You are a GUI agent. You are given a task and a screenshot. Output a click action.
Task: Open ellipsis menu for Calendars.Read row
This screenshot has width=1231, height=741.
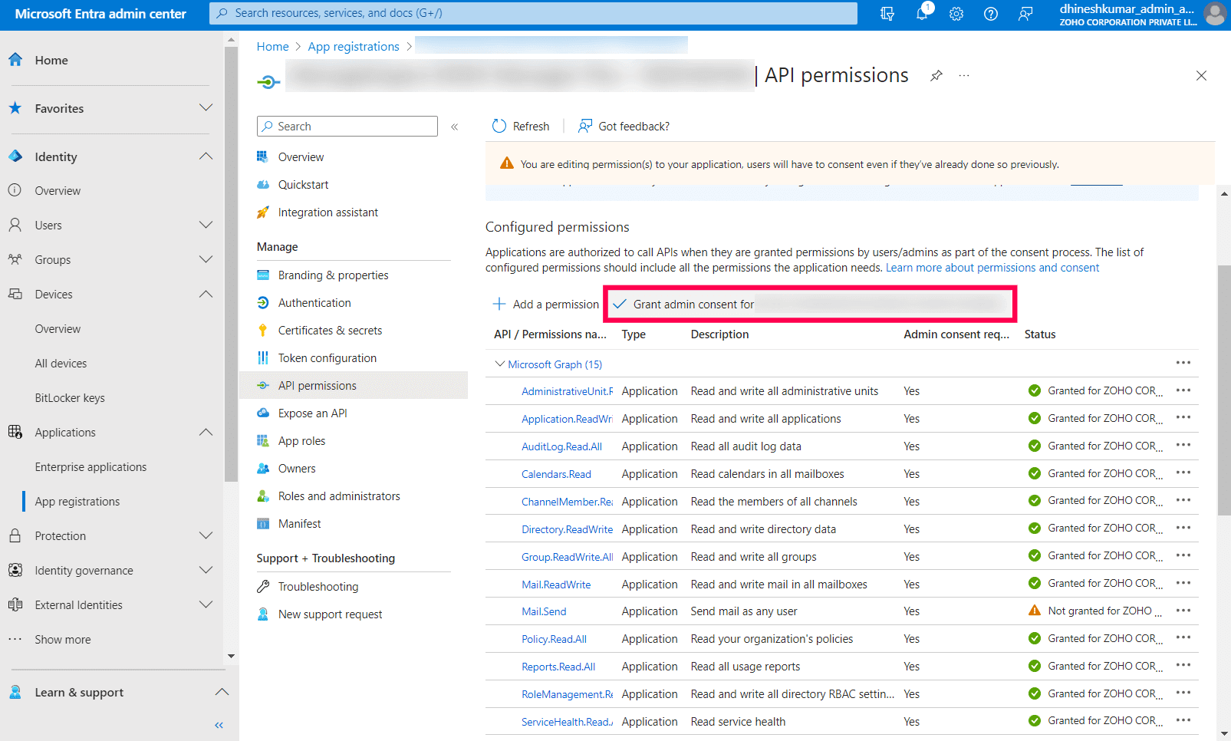(1183, 473)
